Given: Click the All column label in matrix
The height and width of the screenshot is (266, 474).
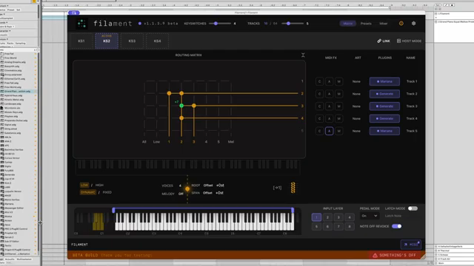Looking at the screenshot, I should click(x=144, y=142).
